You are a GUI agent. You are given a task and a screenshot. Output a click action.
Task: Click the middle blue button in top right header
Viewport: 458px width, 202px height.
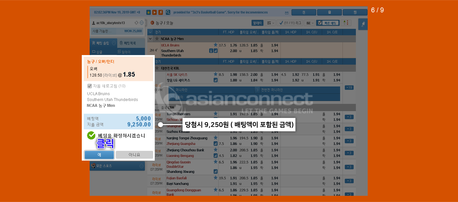pyautogui.click(x=329, y=12)
